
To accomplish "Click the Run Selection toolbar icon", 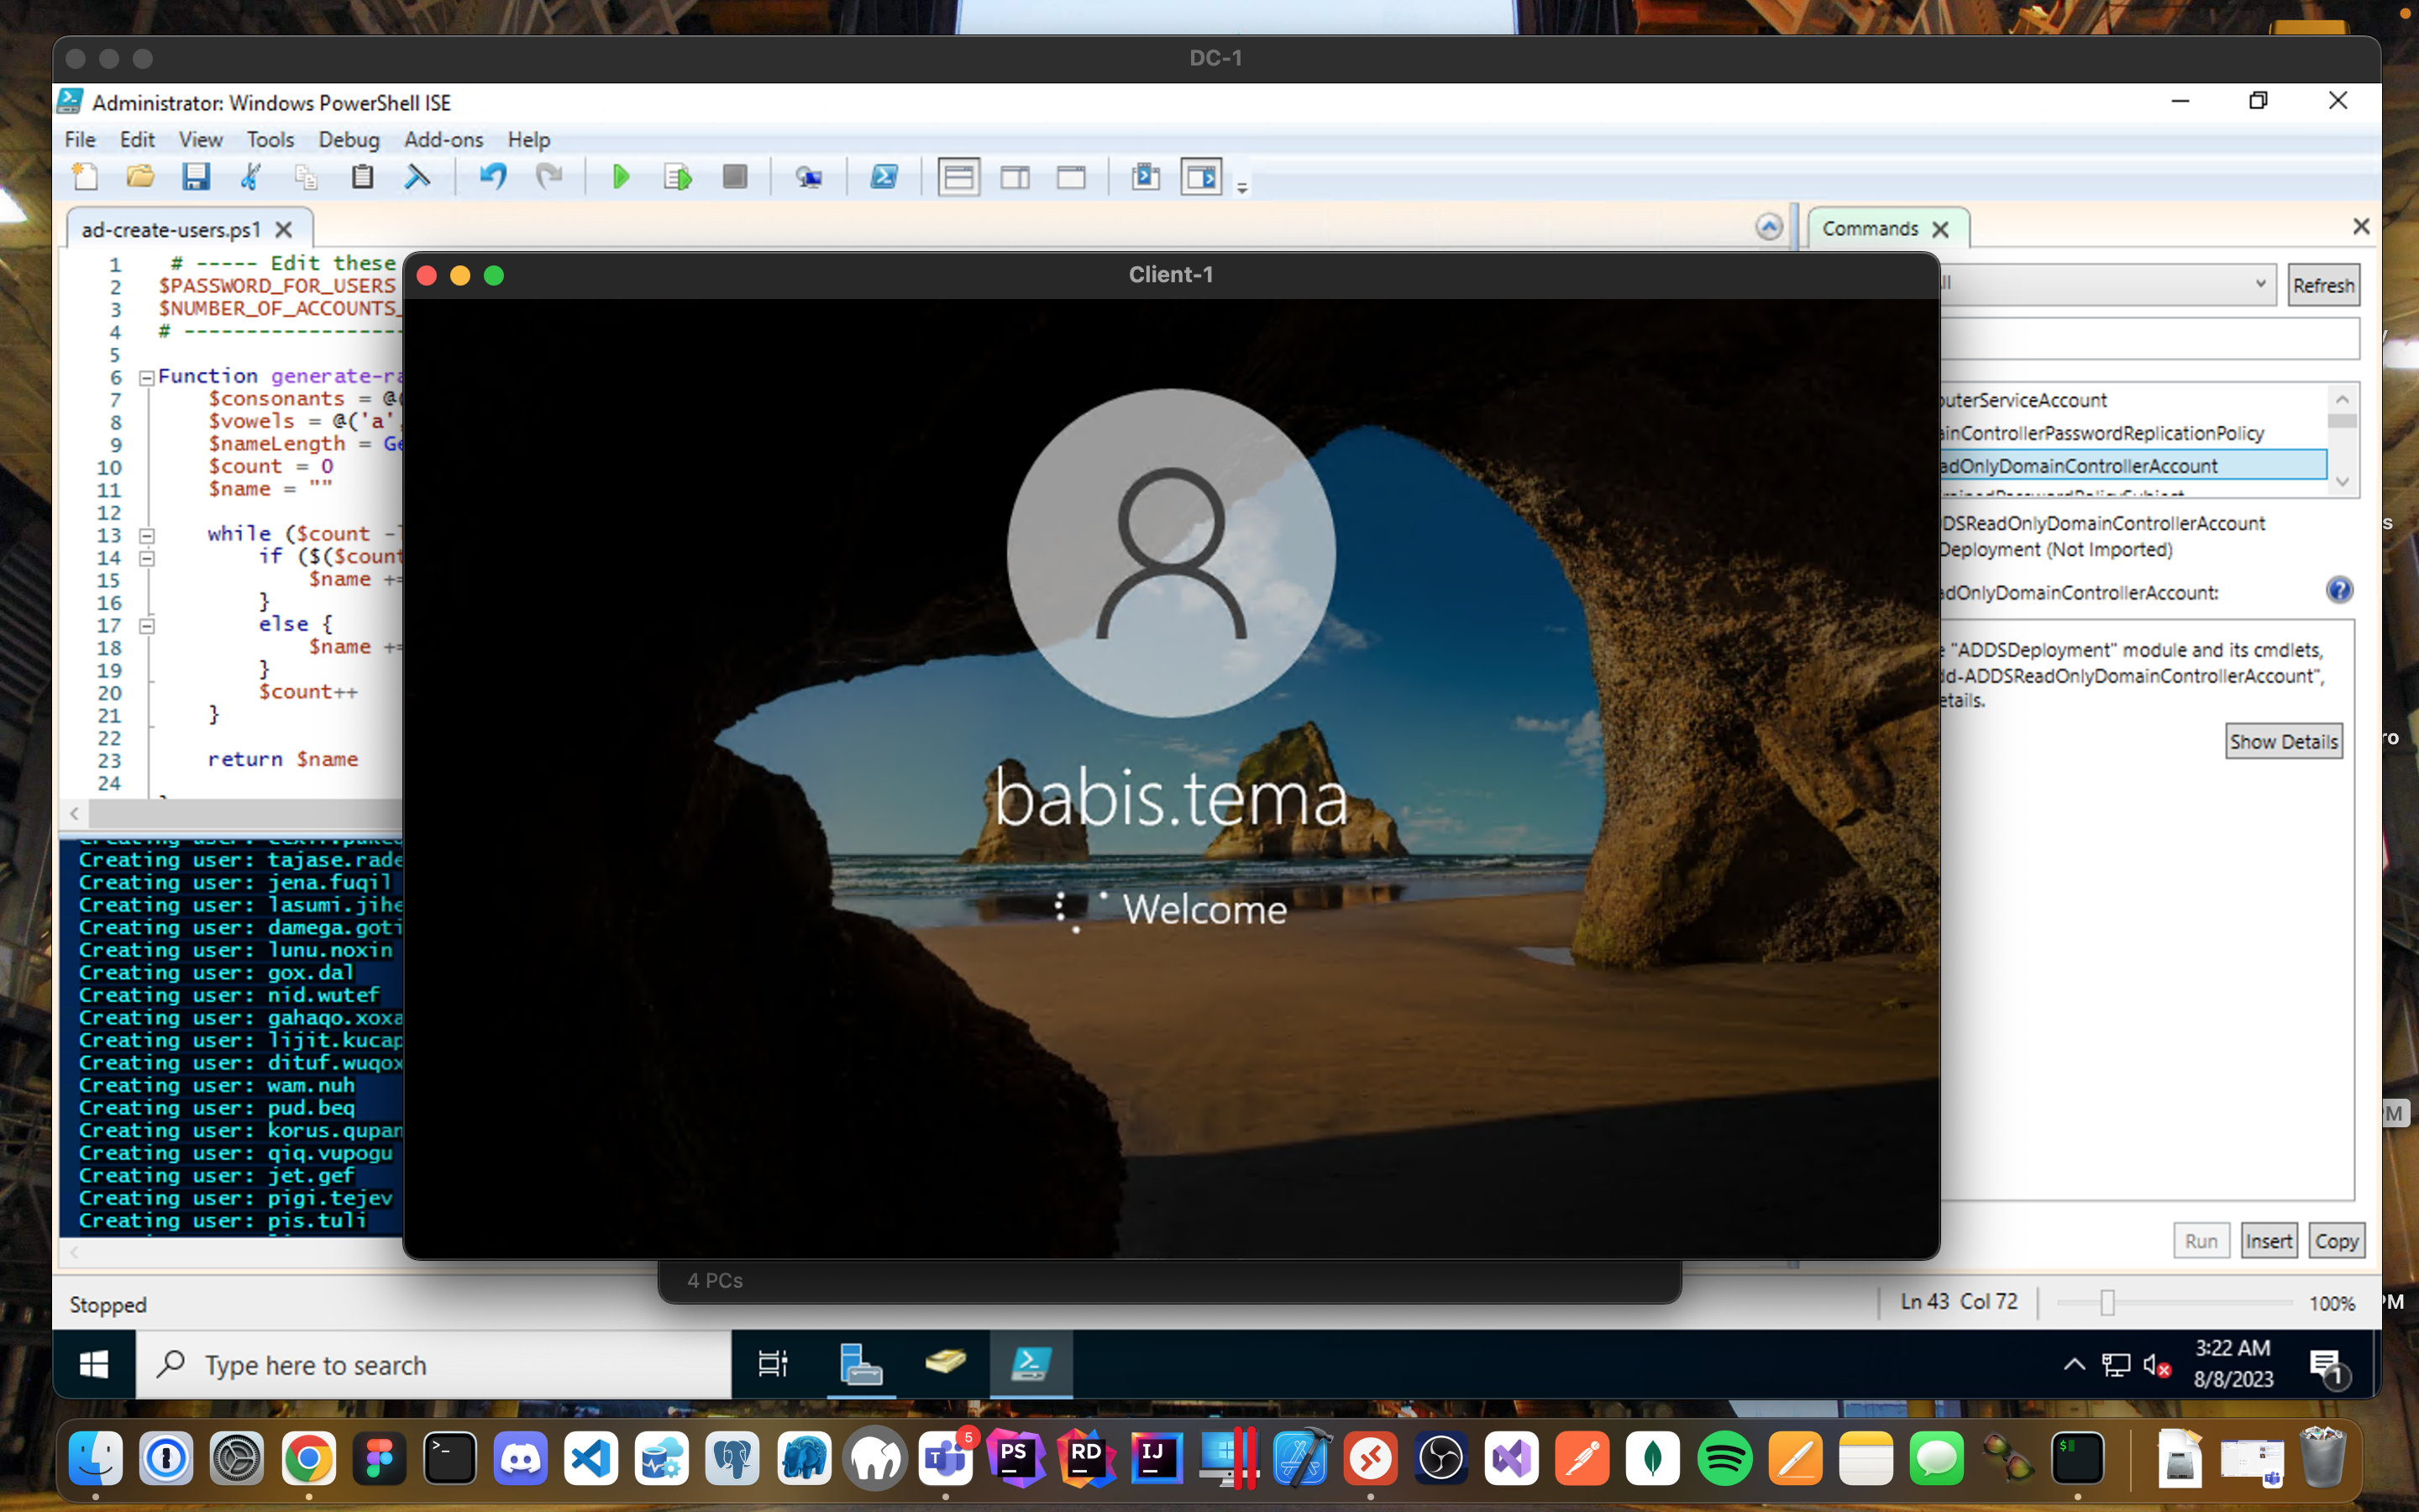I will (678, 177).
